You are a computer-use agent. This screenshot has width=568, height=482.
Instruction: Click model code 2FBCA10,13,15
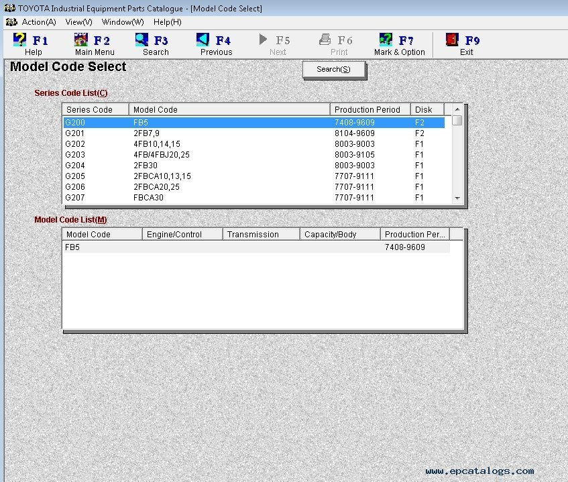[x=162, y=176]
